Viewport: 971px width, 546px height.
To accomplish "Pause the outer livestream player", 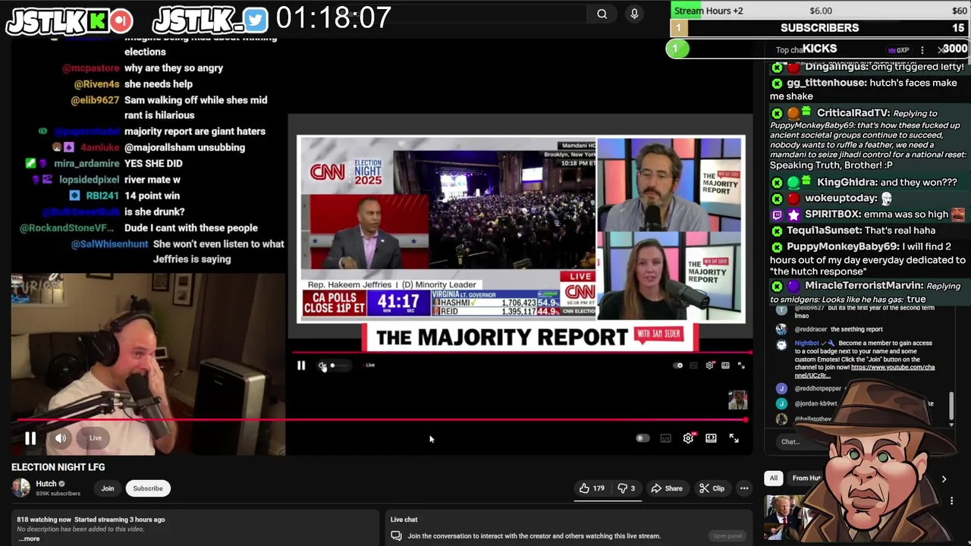I will coord(30,438).
